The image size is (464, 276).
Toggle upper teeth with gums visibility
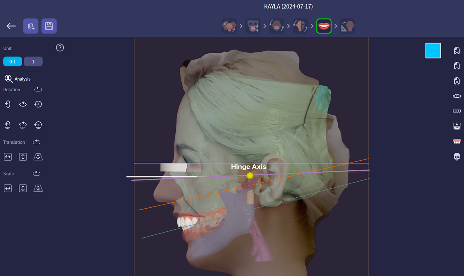[x=457, y=141]
